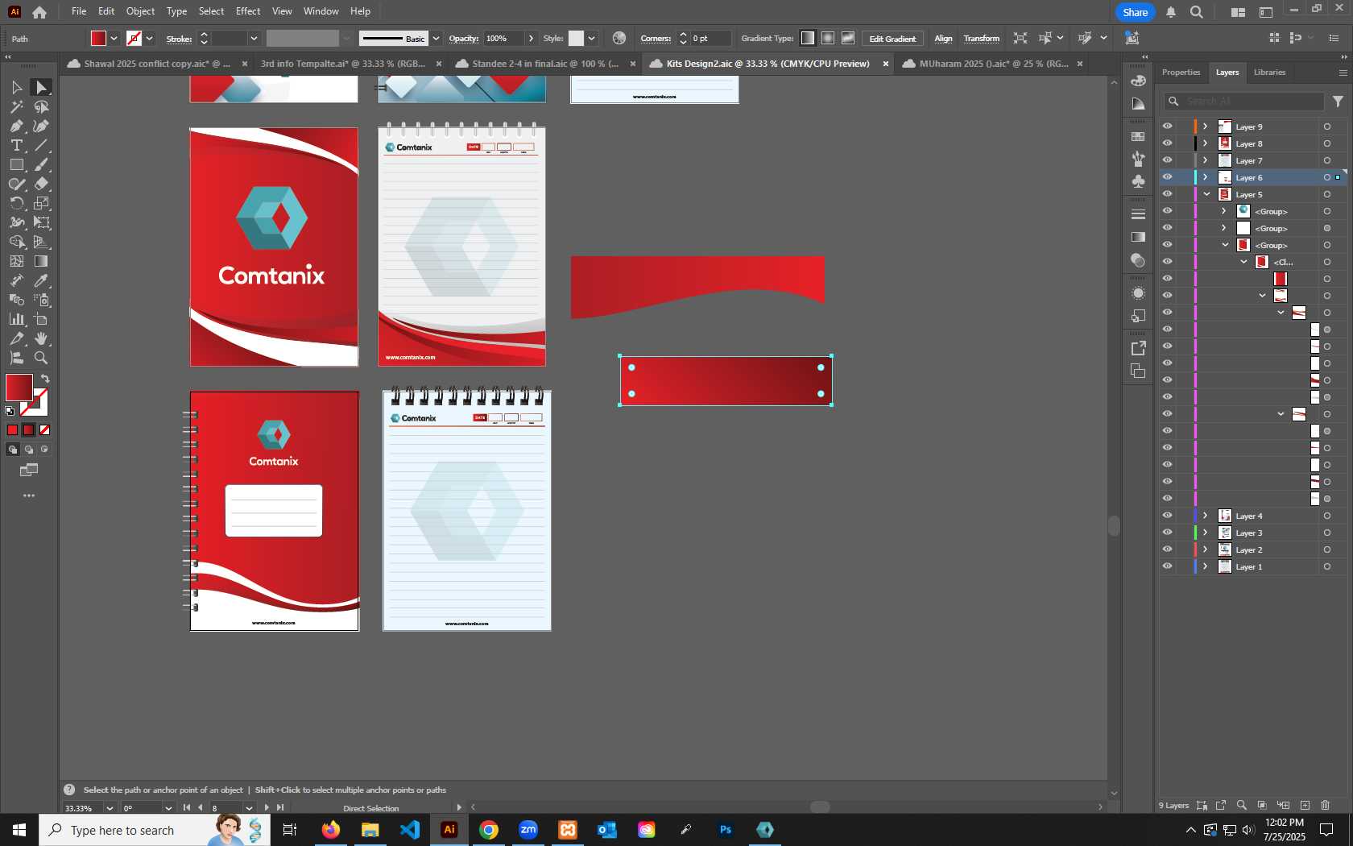Expand Layer 9 in Layers panel
The image size is (1353, 846).
point(1206,126)
